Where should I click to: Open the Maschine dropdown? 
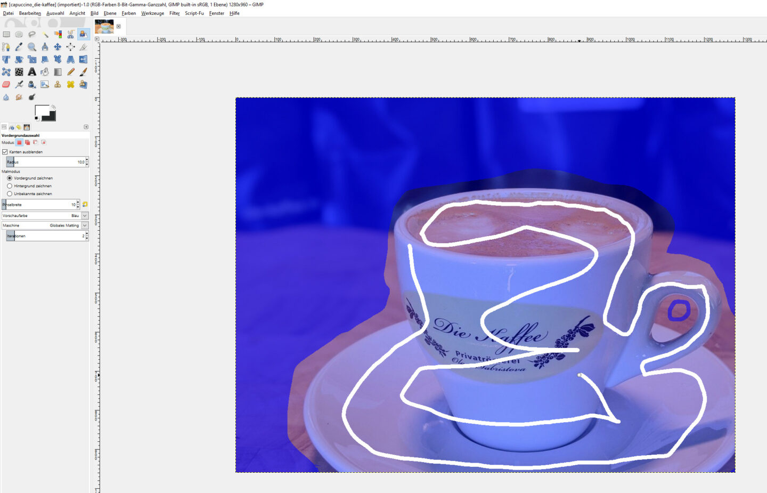point(45,225)
